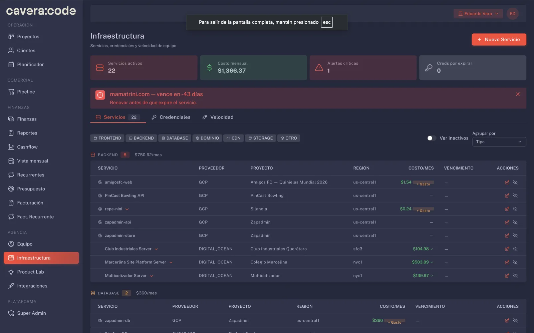Filter services by STORAGE

[x=261, y=138]
